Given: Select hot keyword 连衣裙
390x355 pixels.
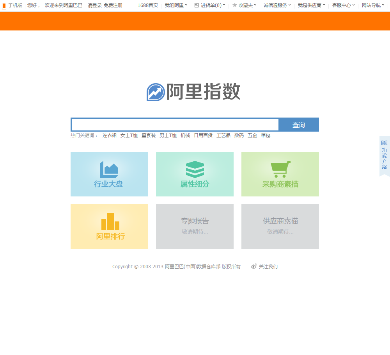Looking at the screenshot, I should (x=110, y=135).
